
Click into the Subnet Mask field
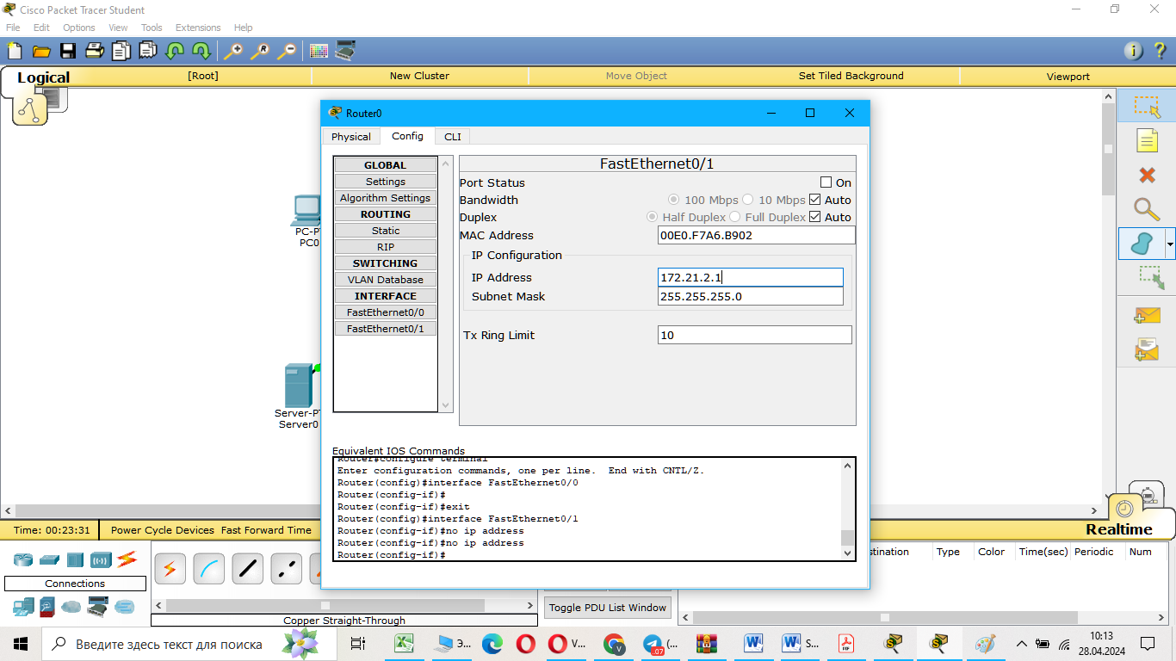click(751, 296)
